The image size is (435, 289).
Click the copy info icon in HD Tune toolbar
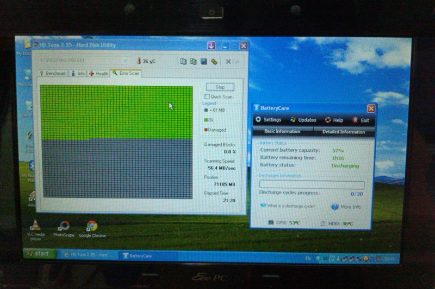(x=183, y=61)
